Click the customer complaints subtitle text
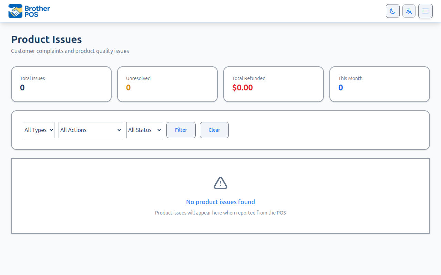The image size is (441, 275). (x=70, y=51)
